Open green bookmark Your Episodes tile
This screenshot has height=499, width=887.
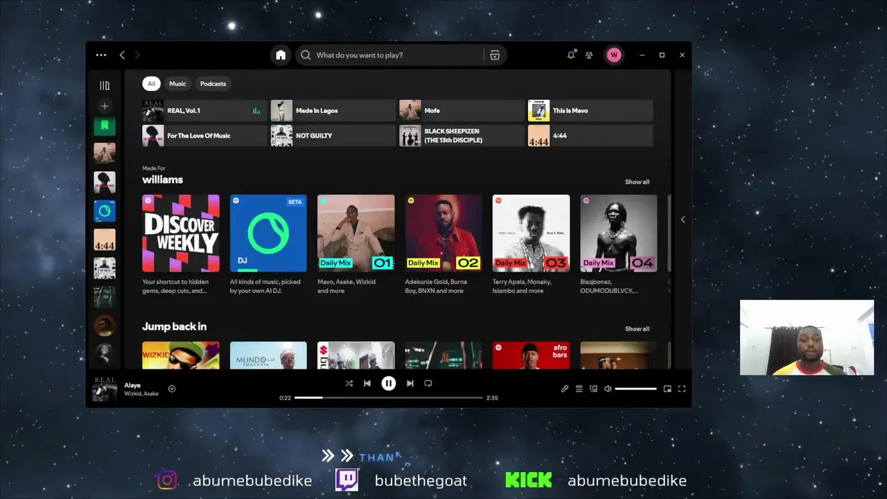coord(105,125)
